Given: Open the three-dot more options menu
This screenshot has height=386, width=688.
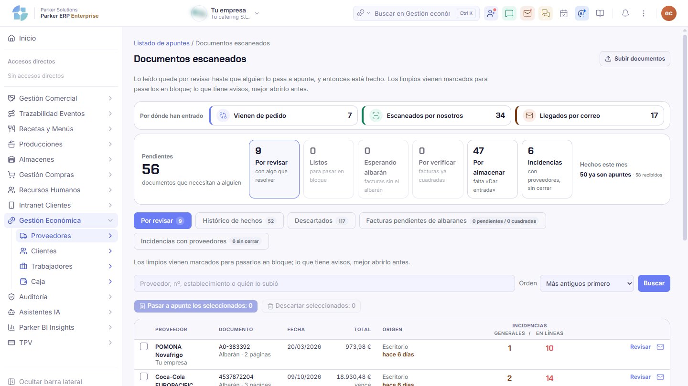Looking at the screenshot, I should (x=644, y=13).
